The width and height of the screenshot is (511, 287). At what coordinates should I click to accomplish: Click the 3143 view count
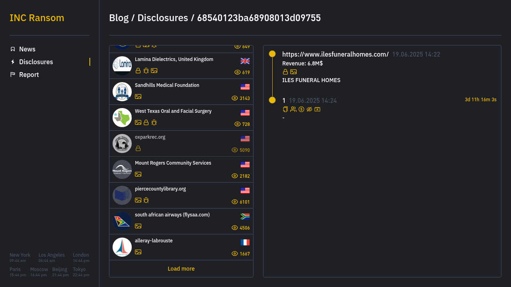pos(245,98)
